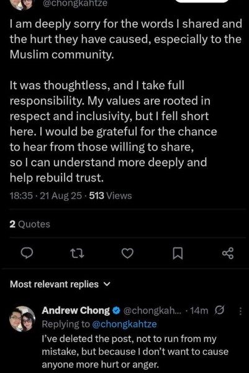Tap the reply speech bubble icon
The height and width of the screenshot is (373, 249).
(x=27, y=254)
